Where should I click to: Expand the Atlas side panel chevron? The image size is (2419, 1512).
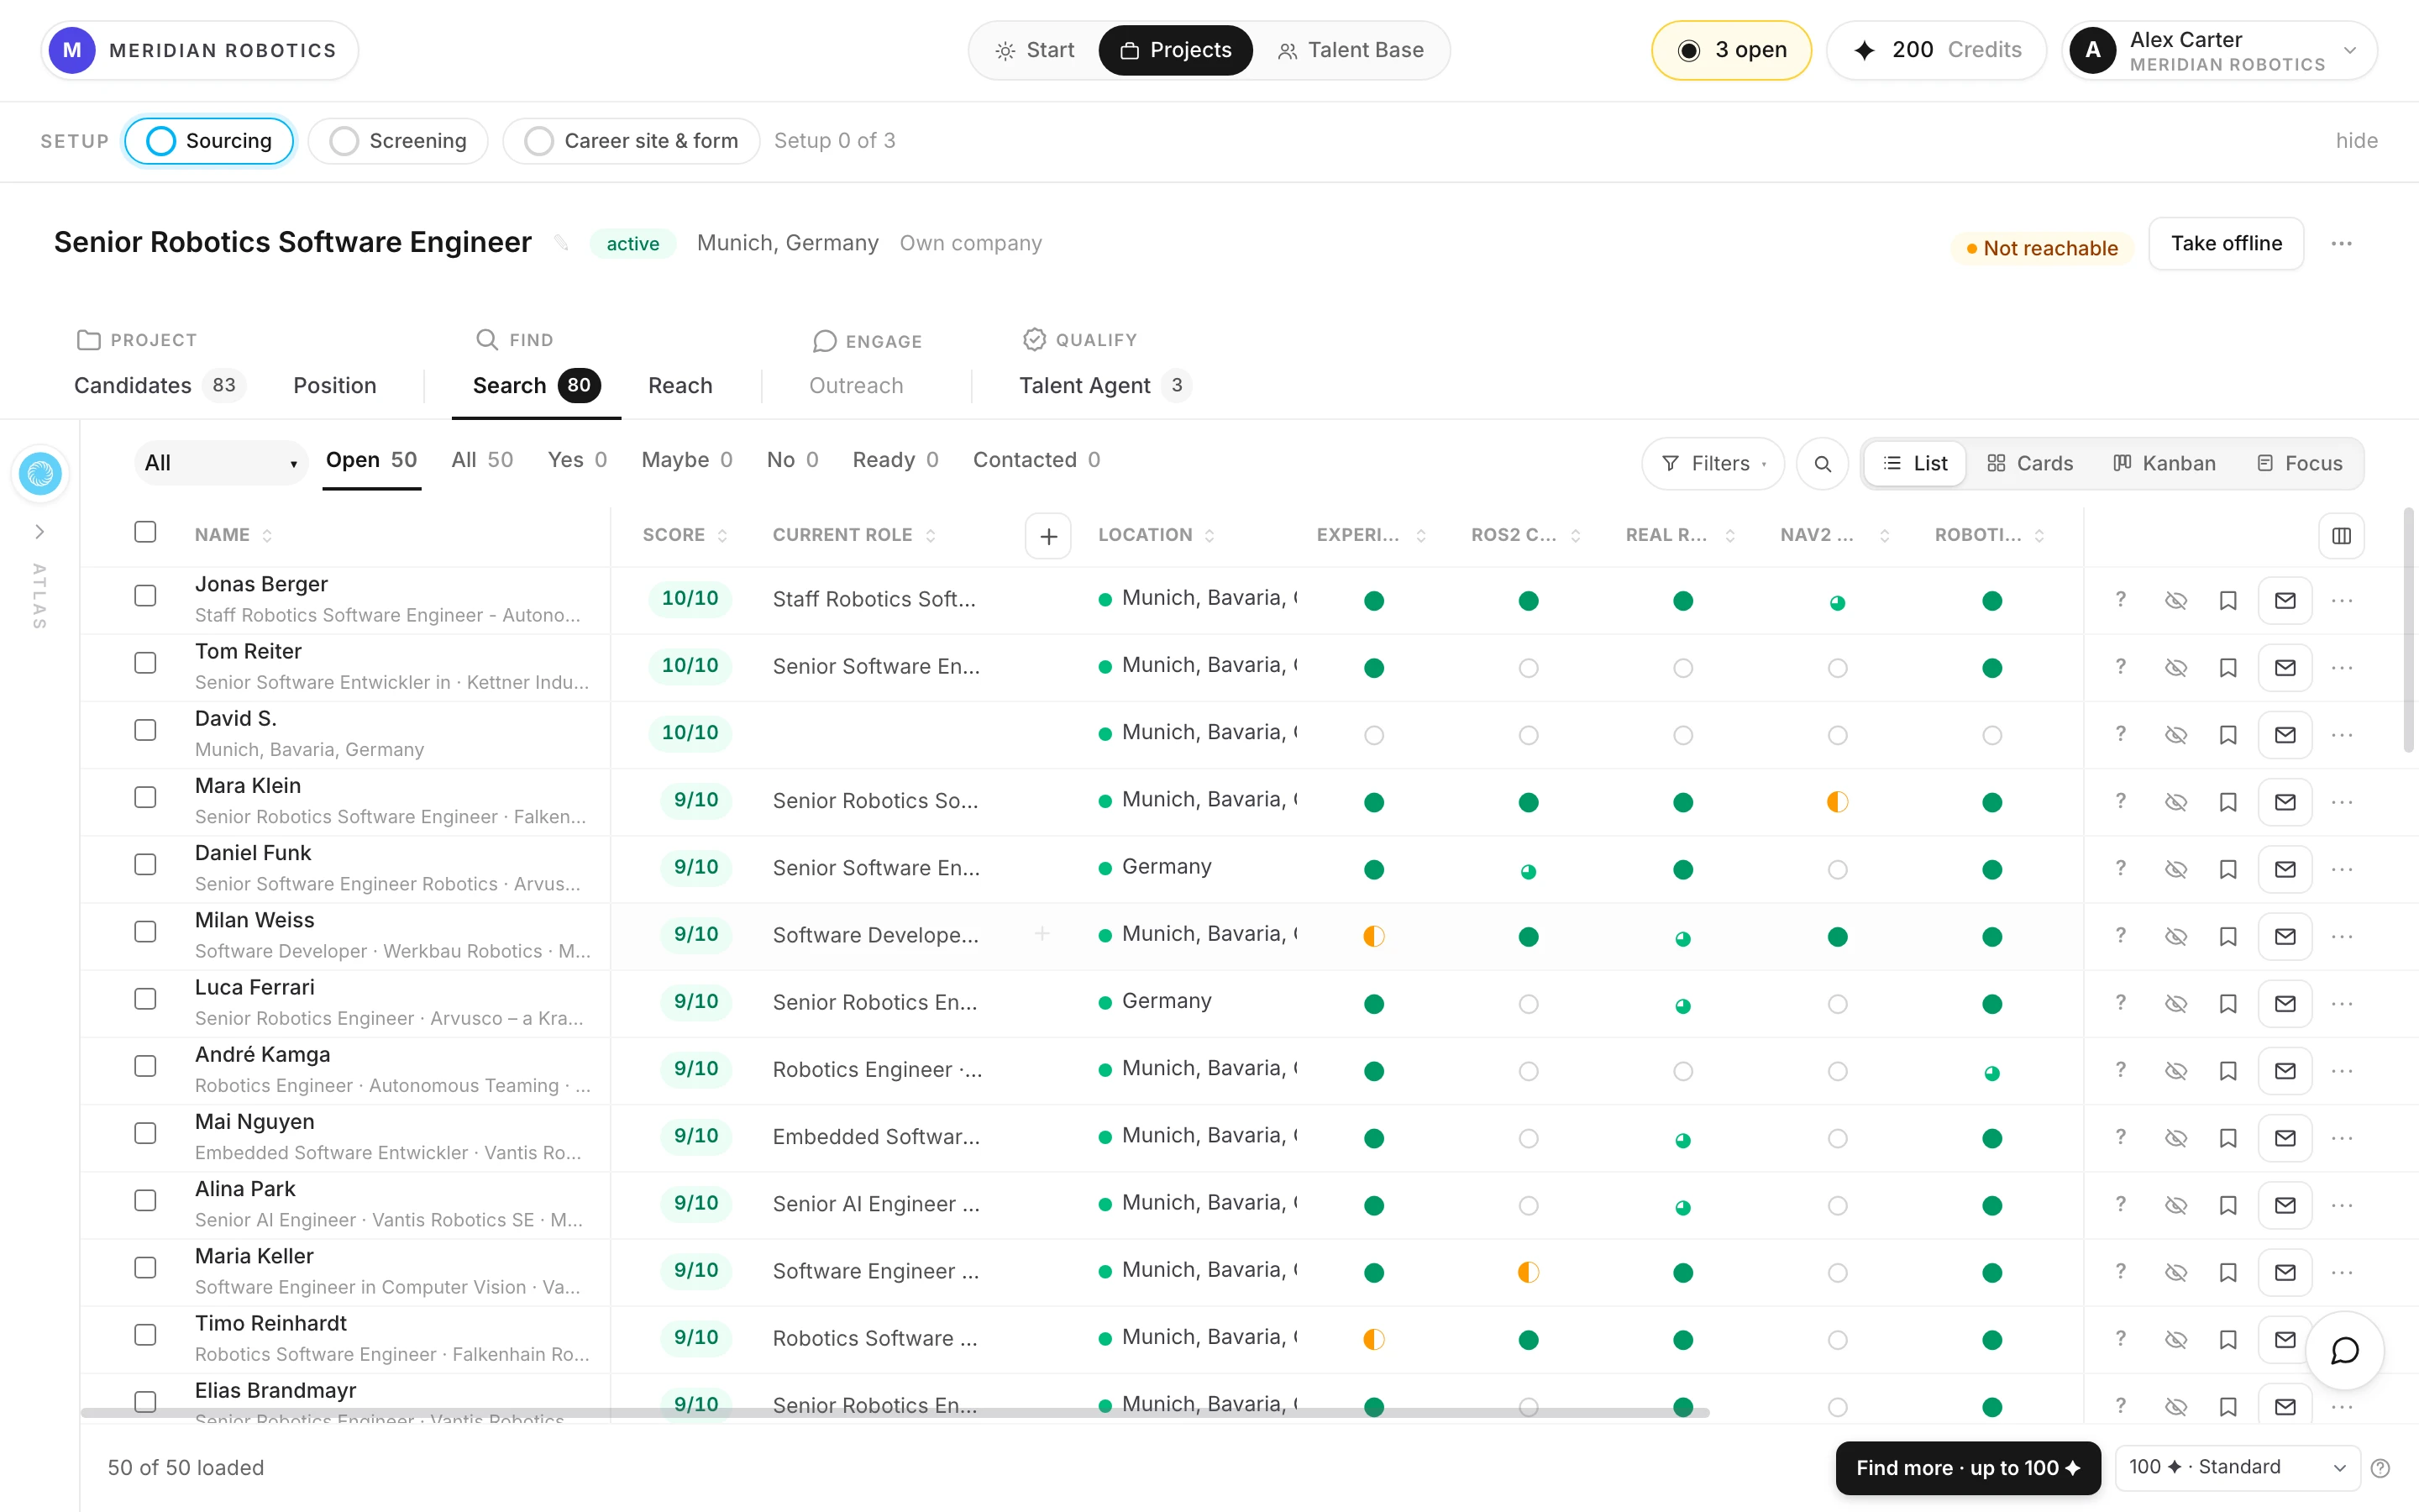point(40,532)
